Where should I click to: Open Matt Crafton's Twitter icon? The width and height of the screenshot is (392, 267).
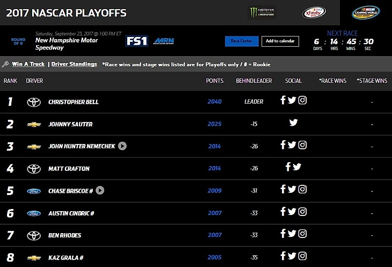[297, 167]
